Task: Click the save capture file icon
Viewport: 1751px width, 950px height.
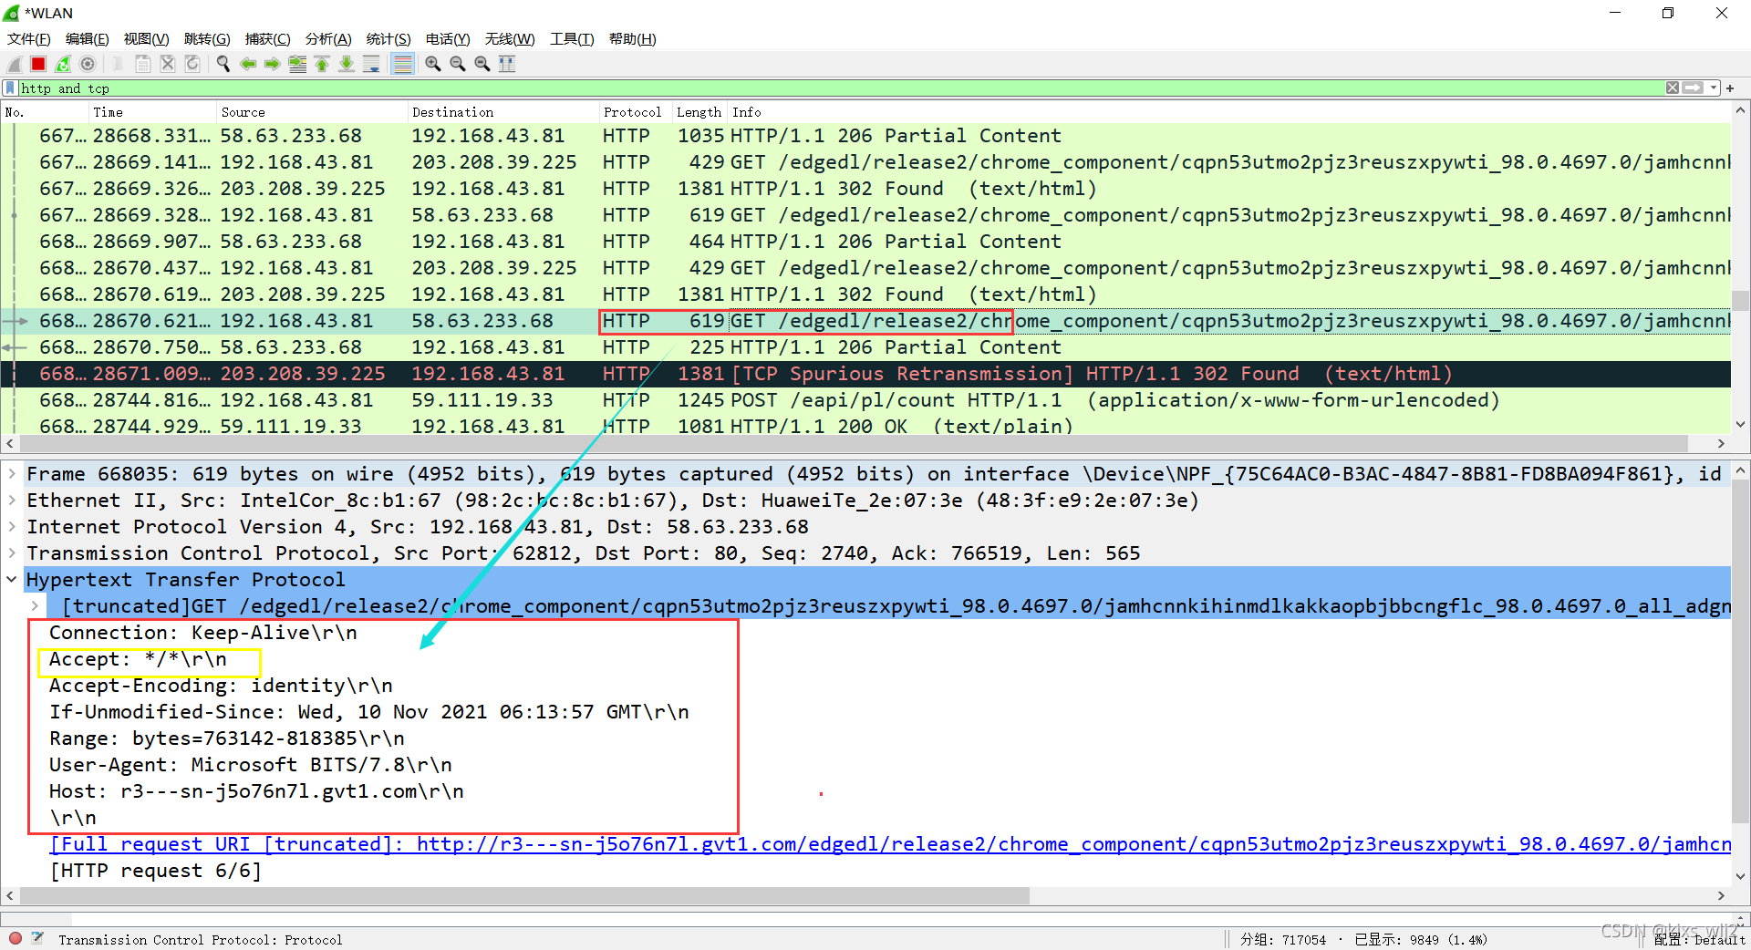Action: 143,64
